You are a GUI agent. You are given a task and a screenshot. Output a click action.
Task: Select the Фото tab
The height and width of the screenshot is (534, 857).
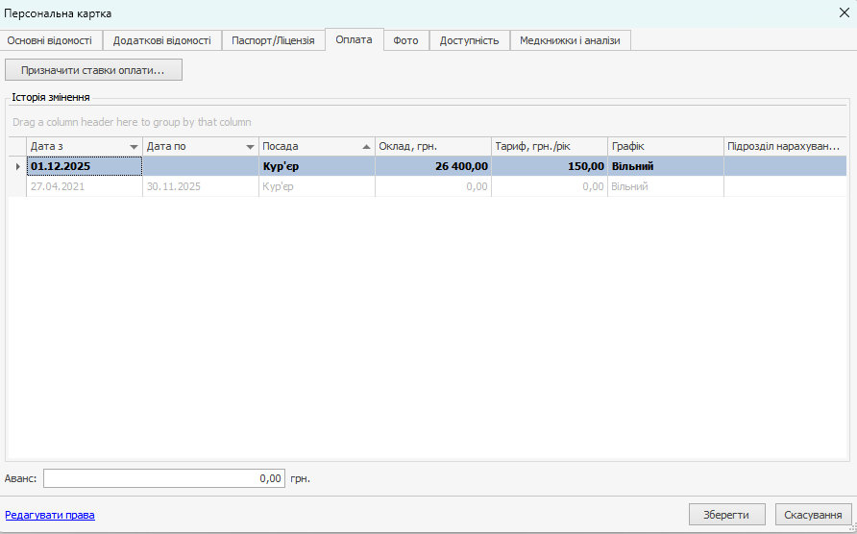point(405,40)
